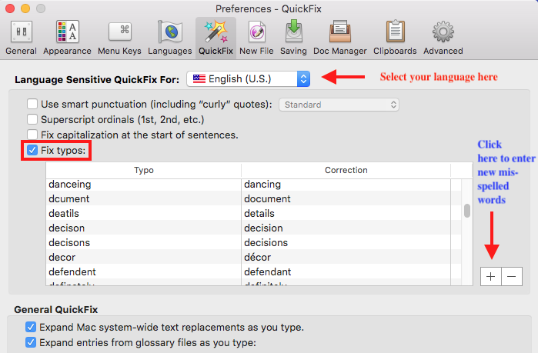The width and height of the screenshot is (538, 353).
Task: Open the English (U.S.) language dropdown
Action: 249,78
